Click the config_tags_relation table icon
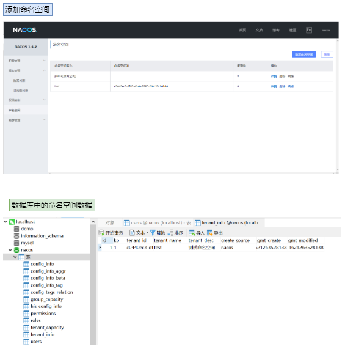 click(x=26, y=292)
